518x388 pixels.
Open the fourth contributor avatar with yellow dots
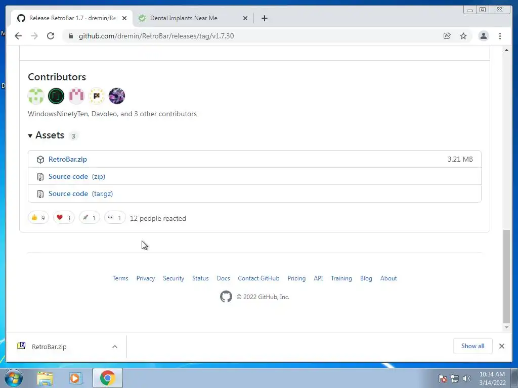tap(97, 96)
